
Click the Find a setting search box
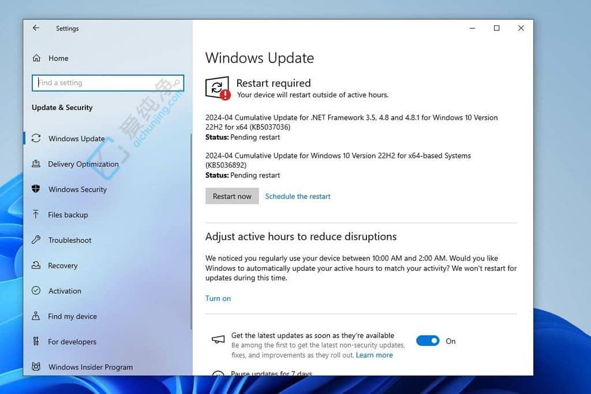103,83
